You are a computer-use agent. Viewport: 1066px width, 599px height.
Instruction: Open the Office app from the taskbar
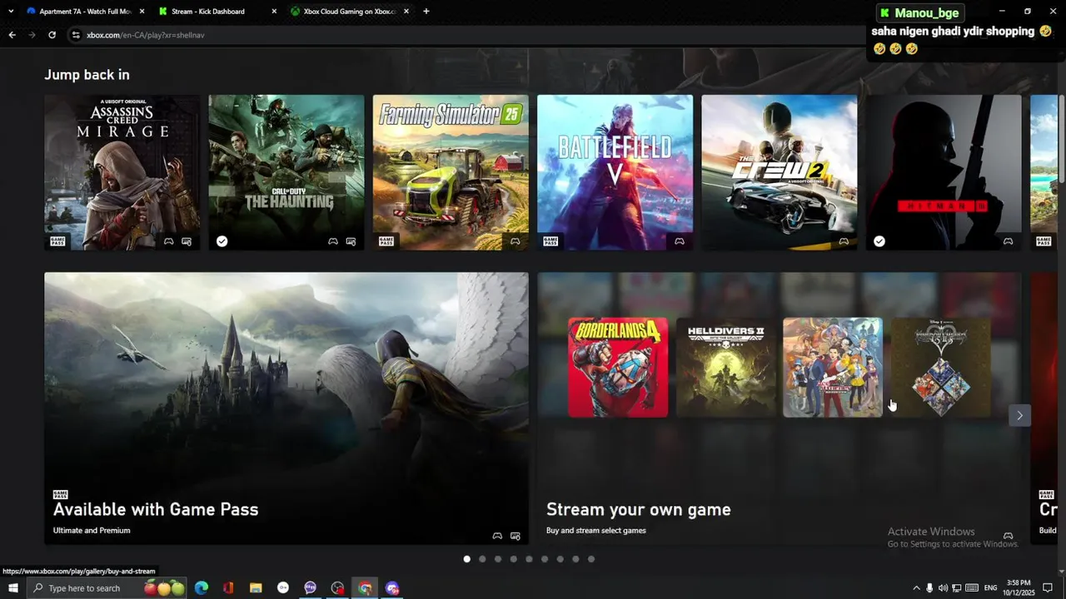point(228,588)
